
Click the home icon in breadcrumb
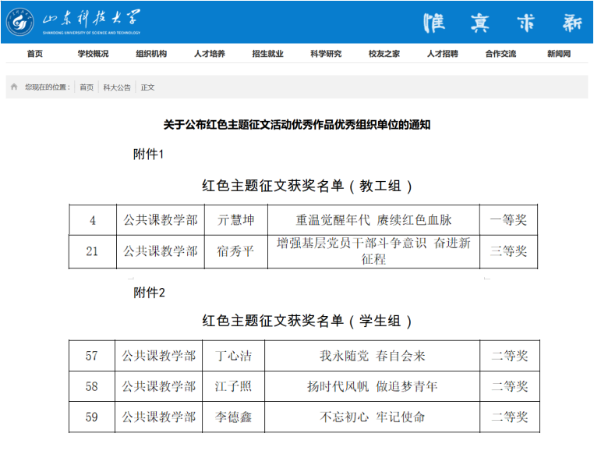(x=14, y=87)
